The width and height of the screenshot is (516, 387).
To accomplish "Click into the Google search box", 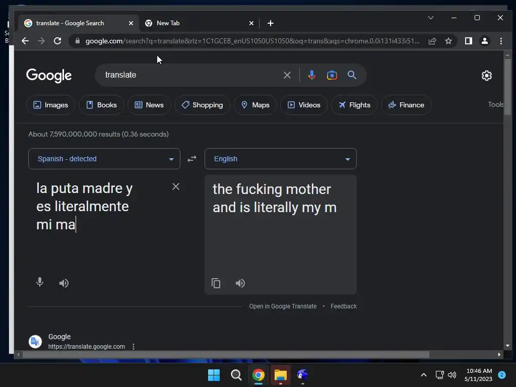I will tap(191, 75).
